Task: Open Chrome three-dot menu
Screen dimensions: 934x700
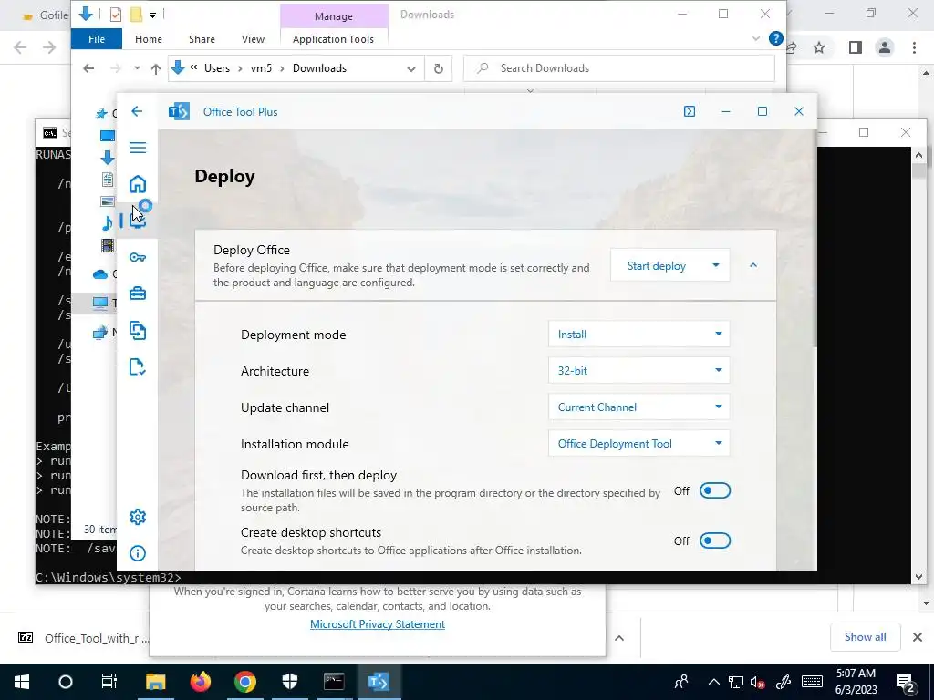Action: coord(914,47)
